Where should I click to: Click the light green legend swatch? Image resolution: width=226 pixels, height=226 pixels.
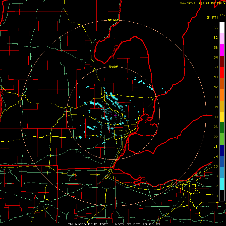tap(222, 139)
